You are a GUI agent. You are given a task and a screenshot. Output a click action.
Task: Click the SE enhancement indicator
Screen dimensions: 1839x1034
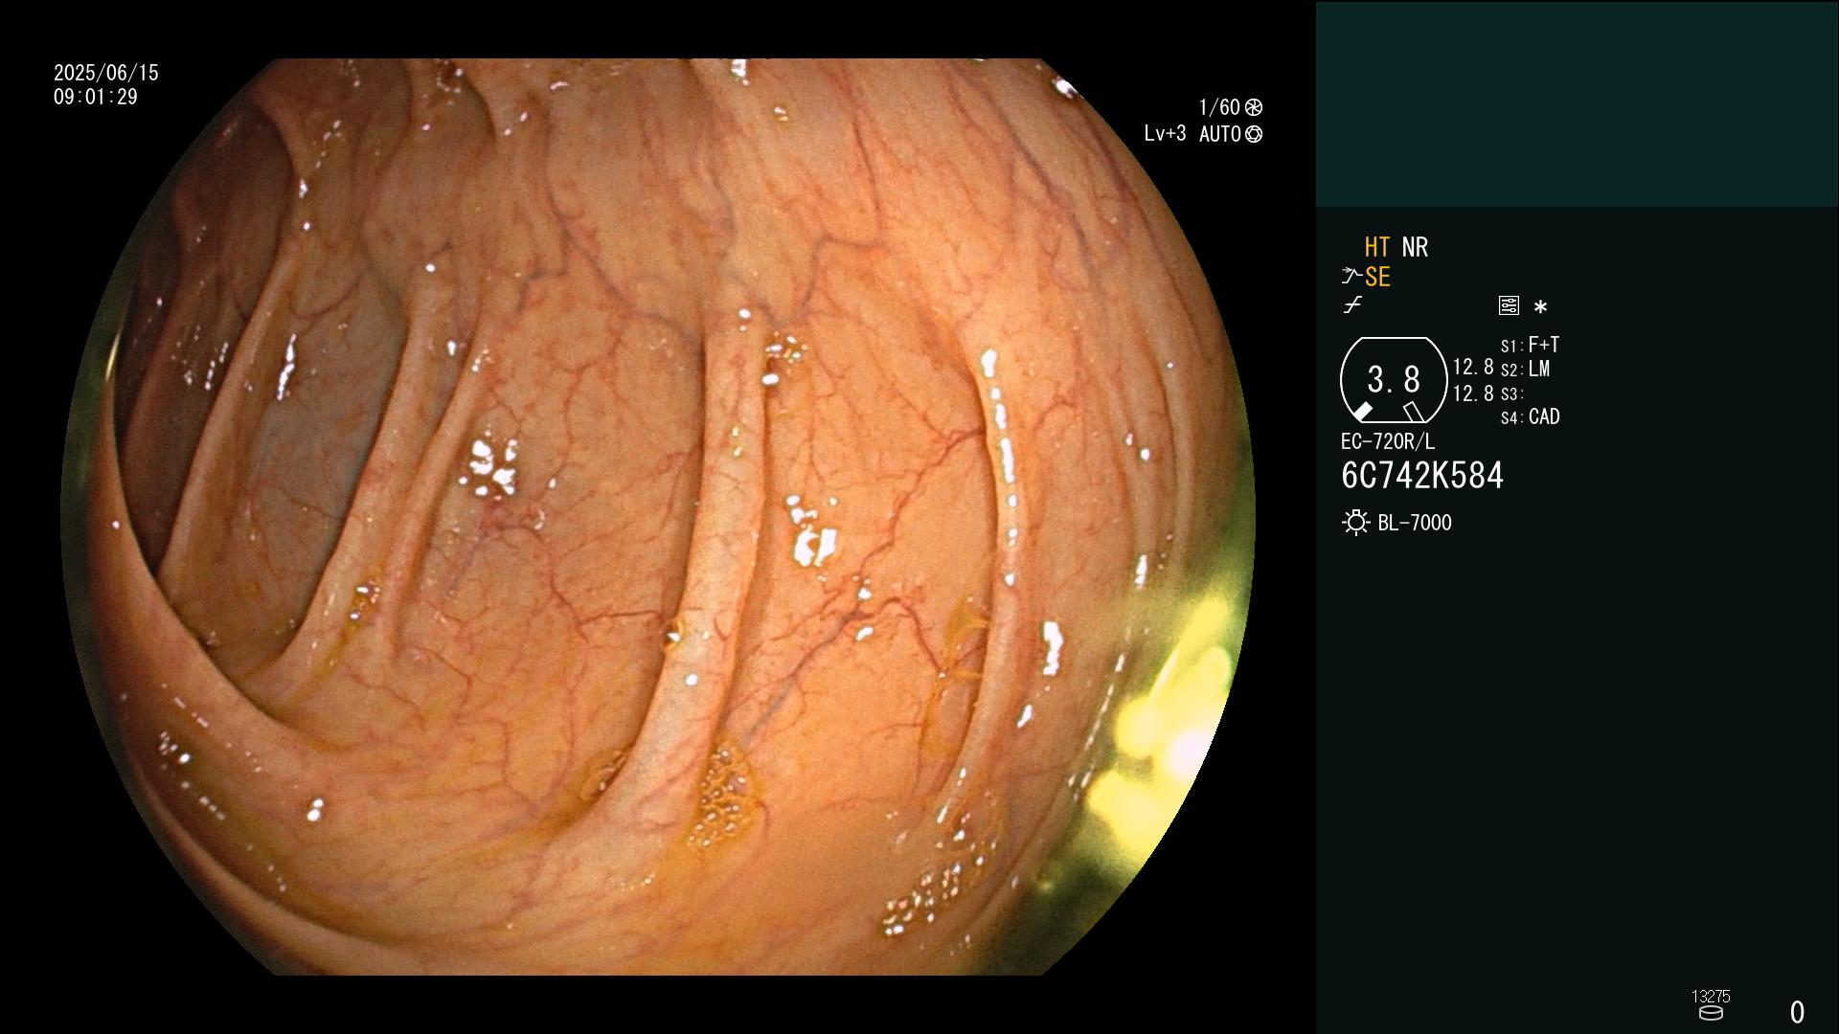(1377, 277)
